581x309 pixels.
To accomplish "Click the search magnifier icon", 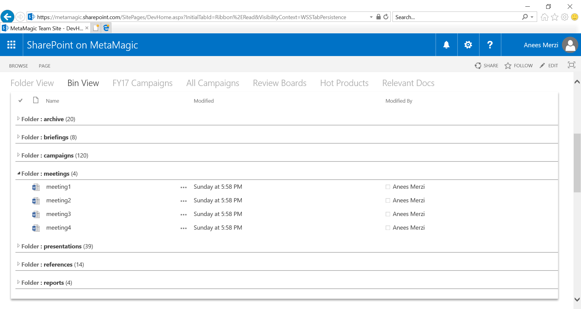I will [525, 17].
